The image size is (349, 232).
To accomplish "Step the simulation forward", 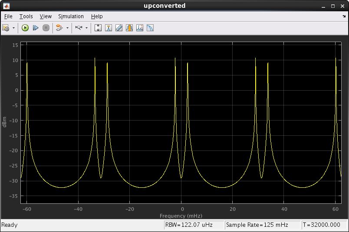I will (x=36, y=28).
